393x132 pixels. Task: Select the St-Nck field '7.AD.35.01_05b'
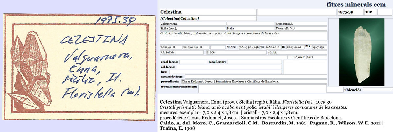[x=249, y=47]
